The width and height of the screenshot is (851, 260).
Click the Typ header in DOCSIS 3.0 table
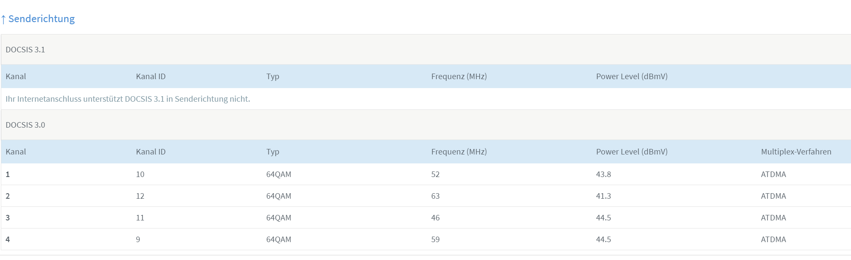coord(273,152)
